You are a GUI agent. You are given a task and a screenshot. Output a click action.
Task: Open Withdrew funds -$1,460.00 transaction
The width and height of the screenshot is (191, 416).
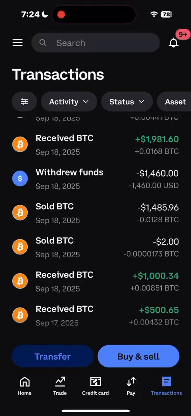tap(95, 179)
